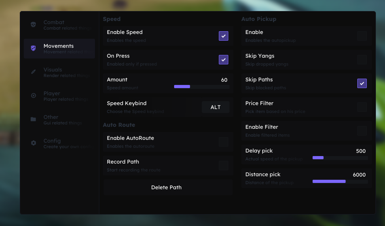The height and width of the screenshot is (226, 385).
Task: Uncheck Skip Paths
Action: [x=362, y=83]
